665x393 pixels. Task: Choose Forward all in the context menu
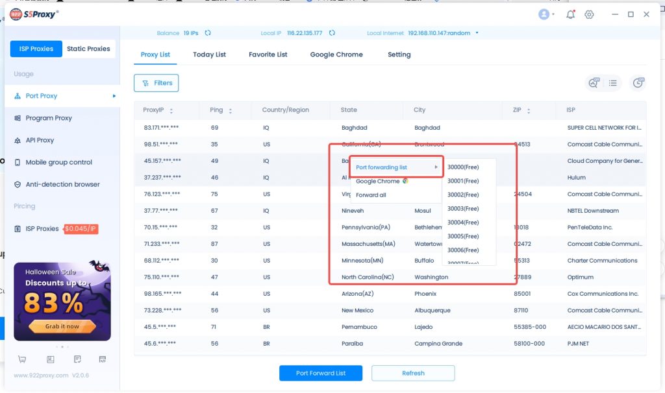(x=396, y=195)
